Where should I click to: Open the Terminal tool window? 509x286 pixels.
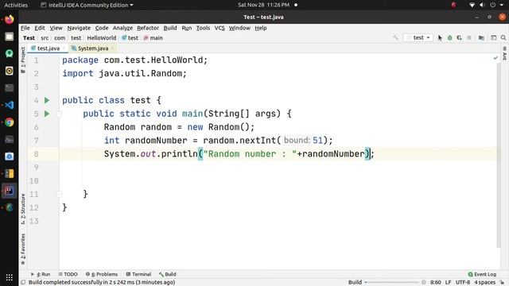click(x=138, y=274)
